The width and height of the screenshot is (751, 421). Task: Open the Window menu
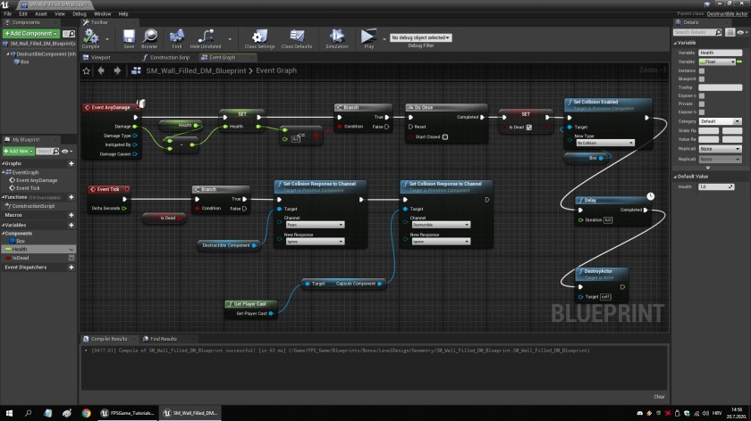[x=103, y=14]
